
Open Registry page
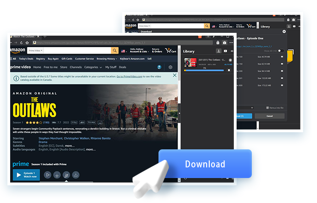click(x=41, y=59)
